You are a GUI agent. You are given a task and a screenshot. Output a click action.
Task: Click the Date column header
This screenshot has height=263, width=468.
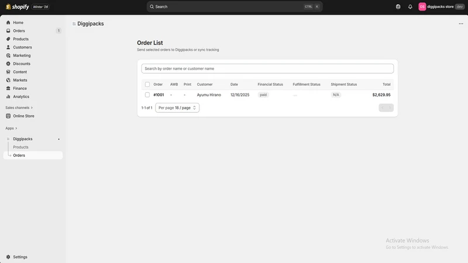[x=234, y=84]
